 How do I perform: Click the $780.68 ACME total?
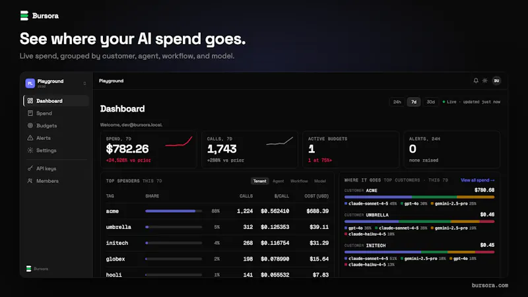(x=484, y=190)
